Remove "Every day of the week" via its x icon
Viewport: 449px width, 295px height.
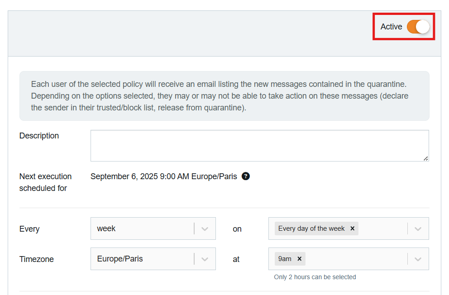352,228
